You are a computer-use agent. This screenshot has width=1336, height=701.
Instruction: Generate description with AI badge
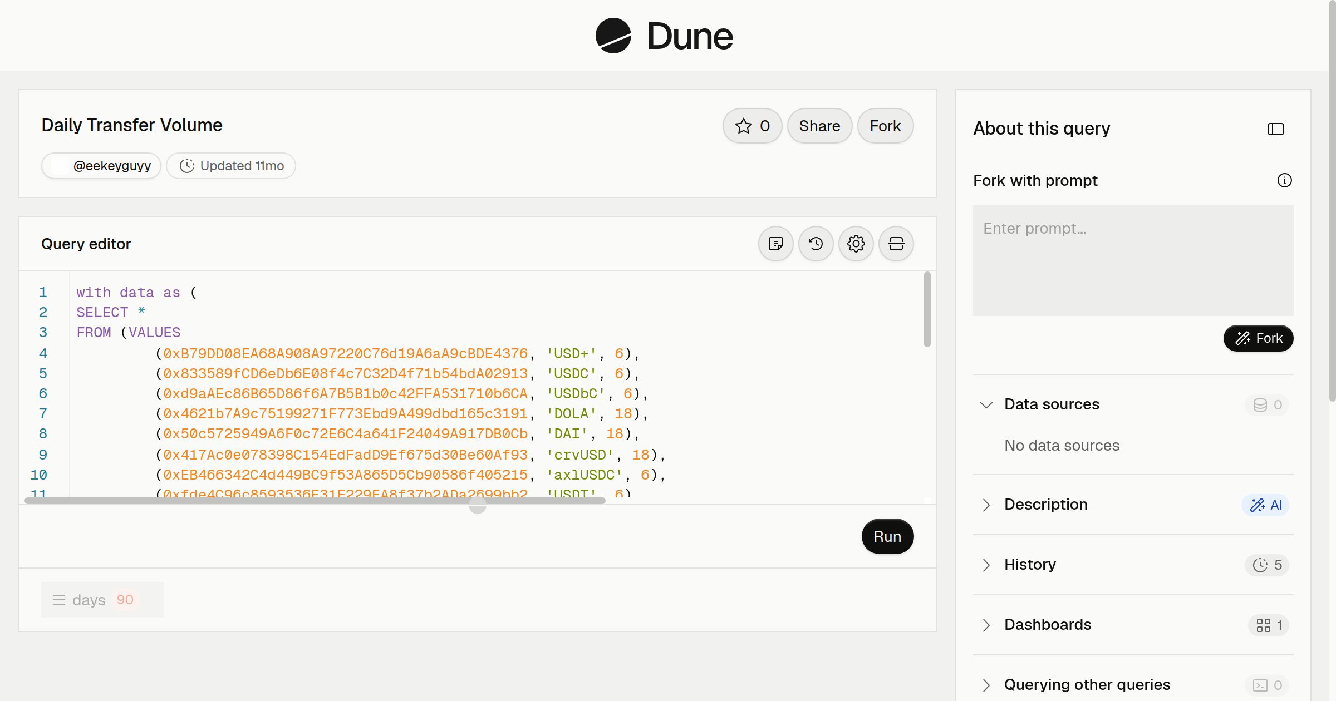pyautogui.click(x=1265, y=505)
